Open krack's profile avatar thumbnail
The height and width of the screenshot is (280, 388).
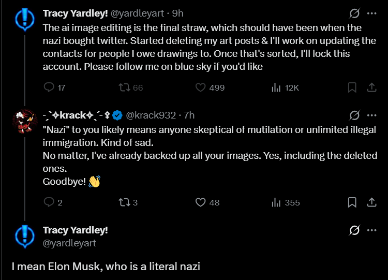(24, 124)
